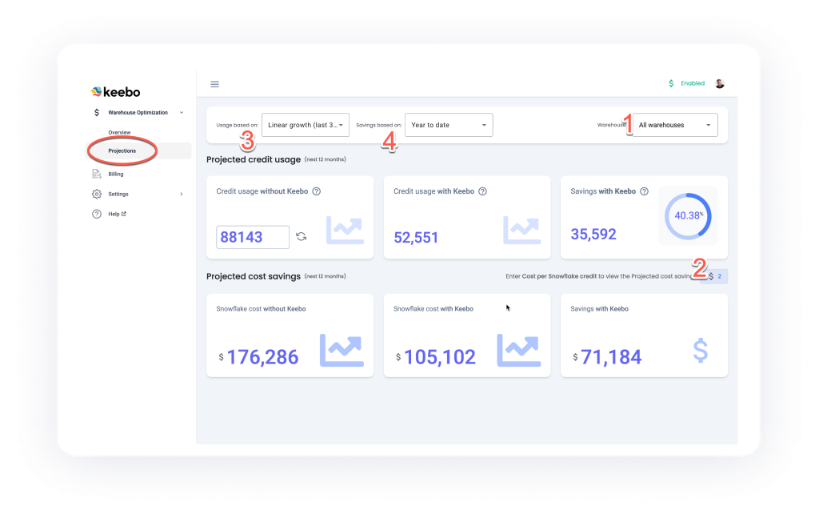819x514 pixels.
Task: Click the refresh icon beside 88143
Action: [x=302, y=237]
